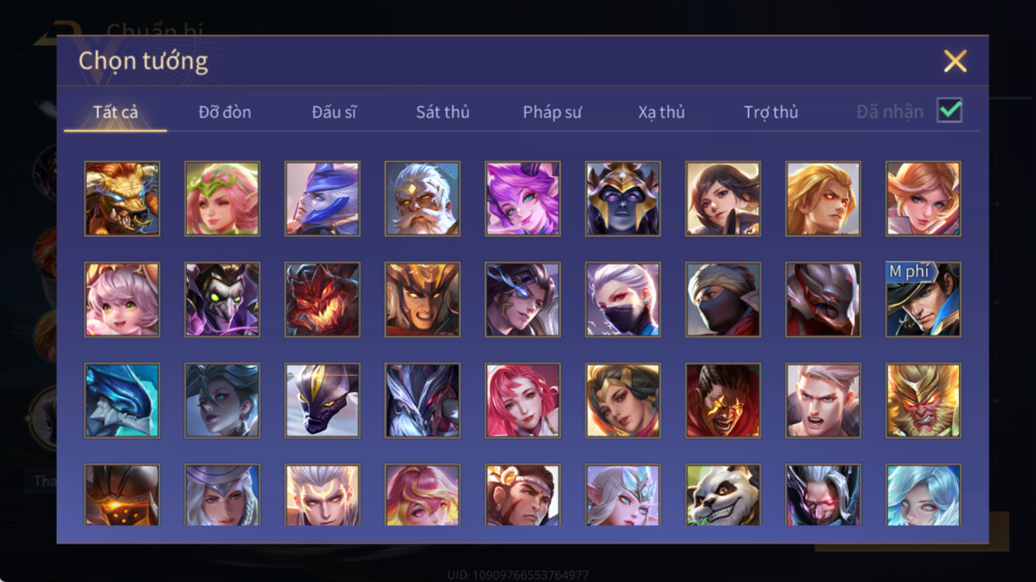1036x582 pixels.
Task: Choose the purple-haired girl hero
Action: [522, 199]
